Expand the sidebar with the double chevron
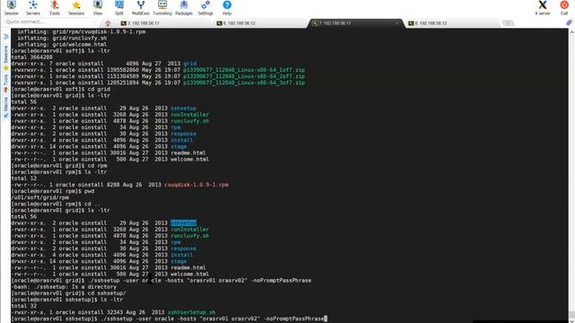 pos(6,37)
